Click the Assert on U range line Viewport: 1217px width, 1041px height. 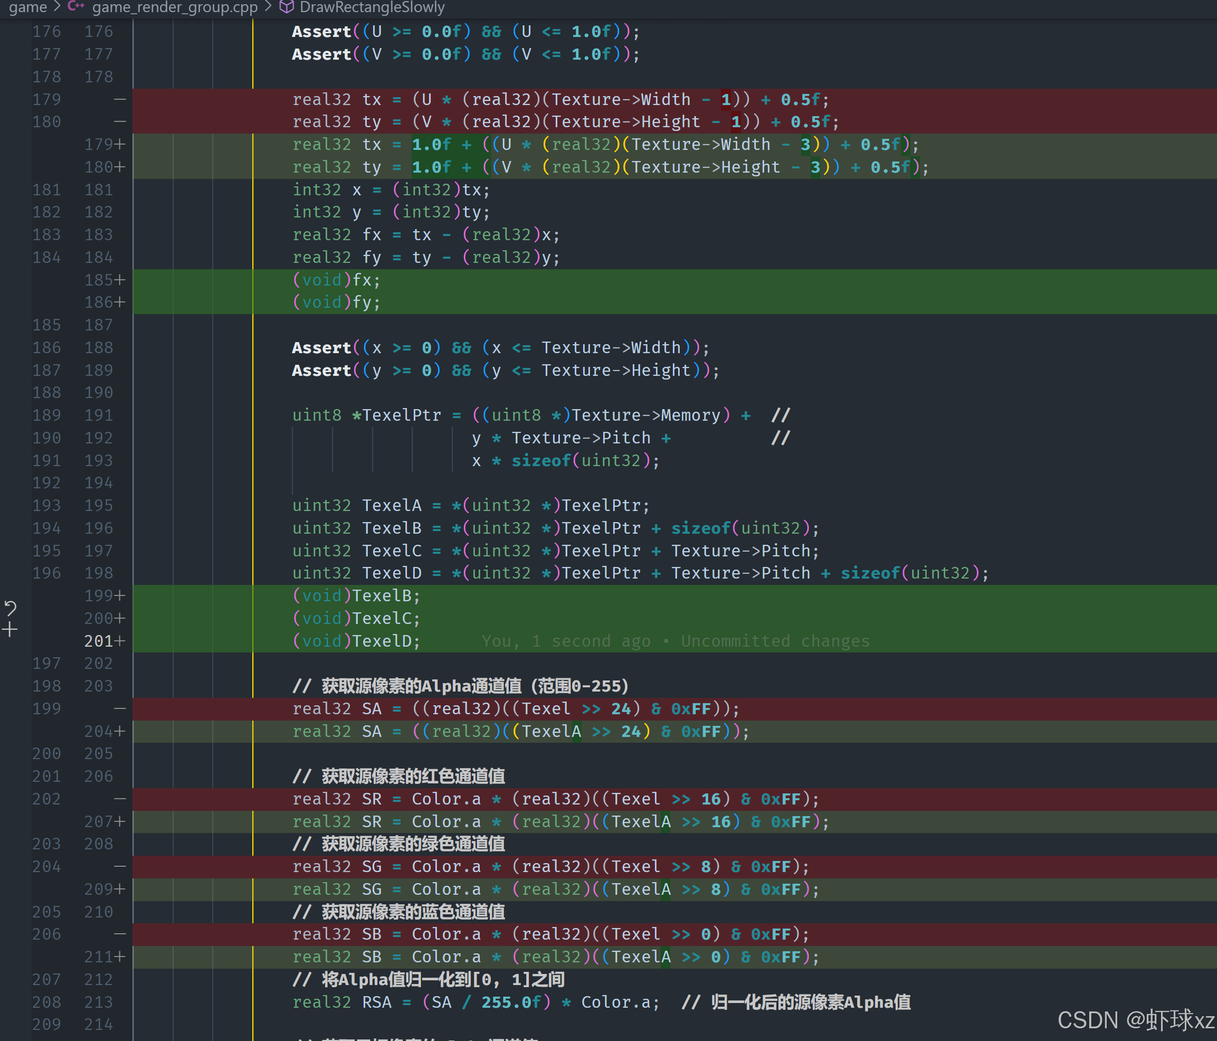pos(466,32)
